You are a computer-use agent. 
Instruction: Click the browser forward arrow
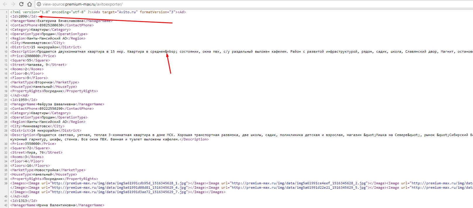click(x=13, y=4)
